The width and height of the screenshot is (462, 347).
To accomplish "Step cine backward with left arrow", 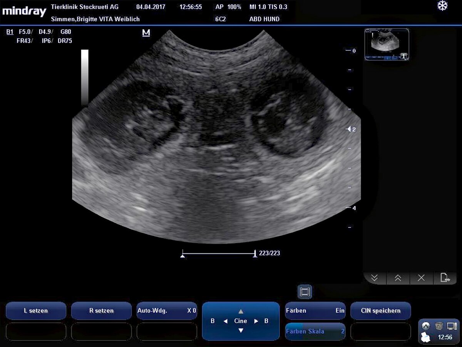I will (226, 321).
